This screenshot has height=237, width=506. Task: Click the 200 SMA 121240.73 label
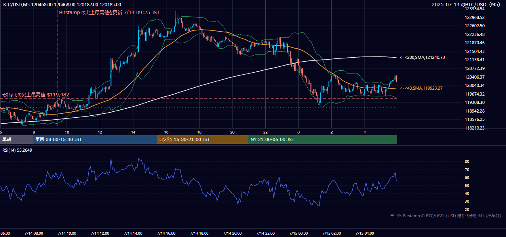pyautogui.click(x=422, y=58)
